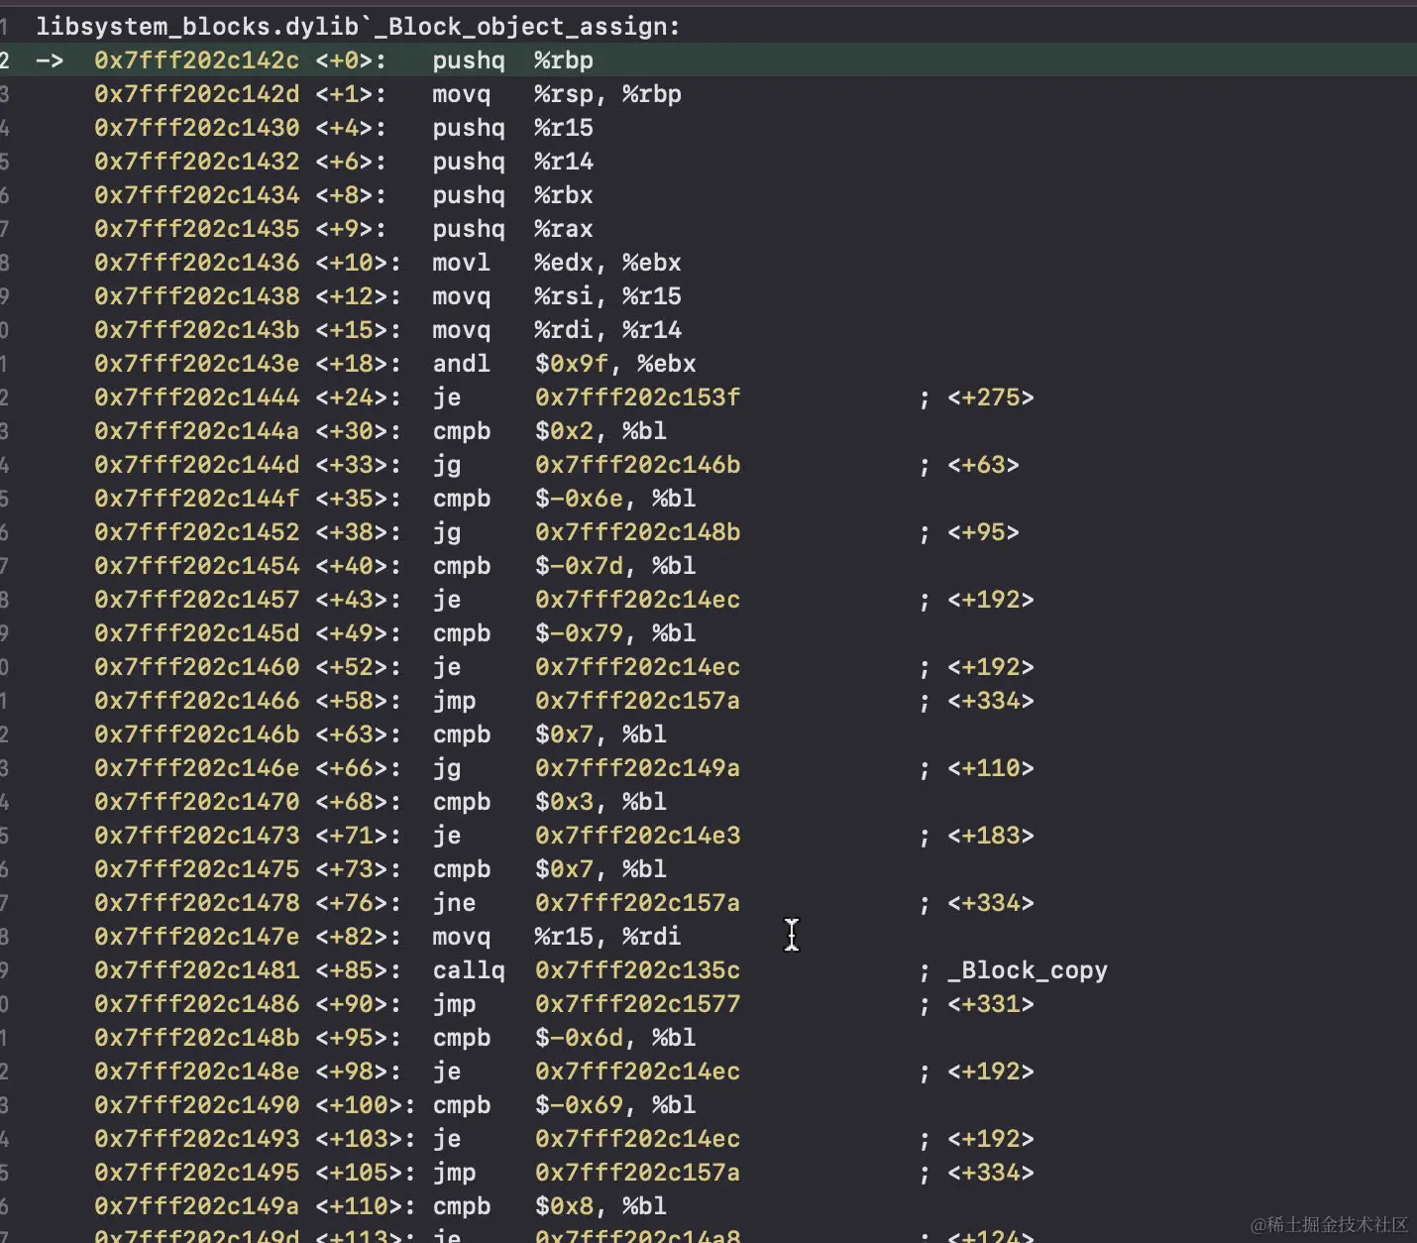1417x1243 pixels.
Task: Select cmpb $-0x69, %bl at +100
Action: (564, 1105)
